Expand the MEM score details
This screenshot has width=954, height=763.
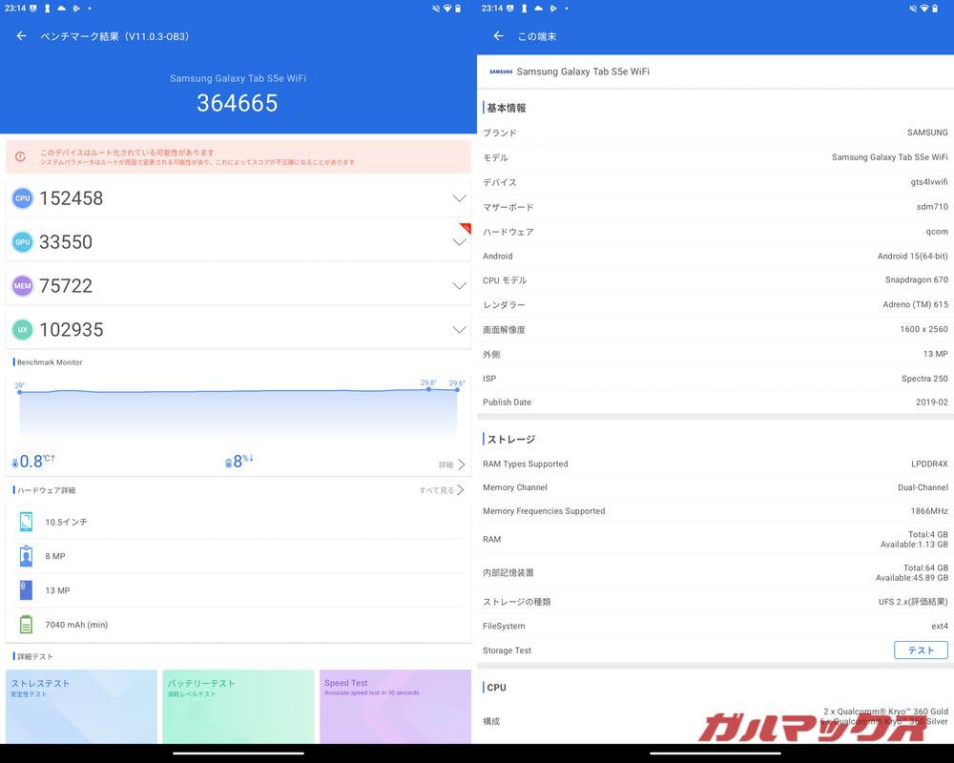pos(459,285)
